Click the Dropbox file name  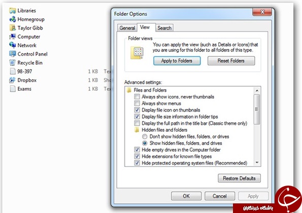27,80
